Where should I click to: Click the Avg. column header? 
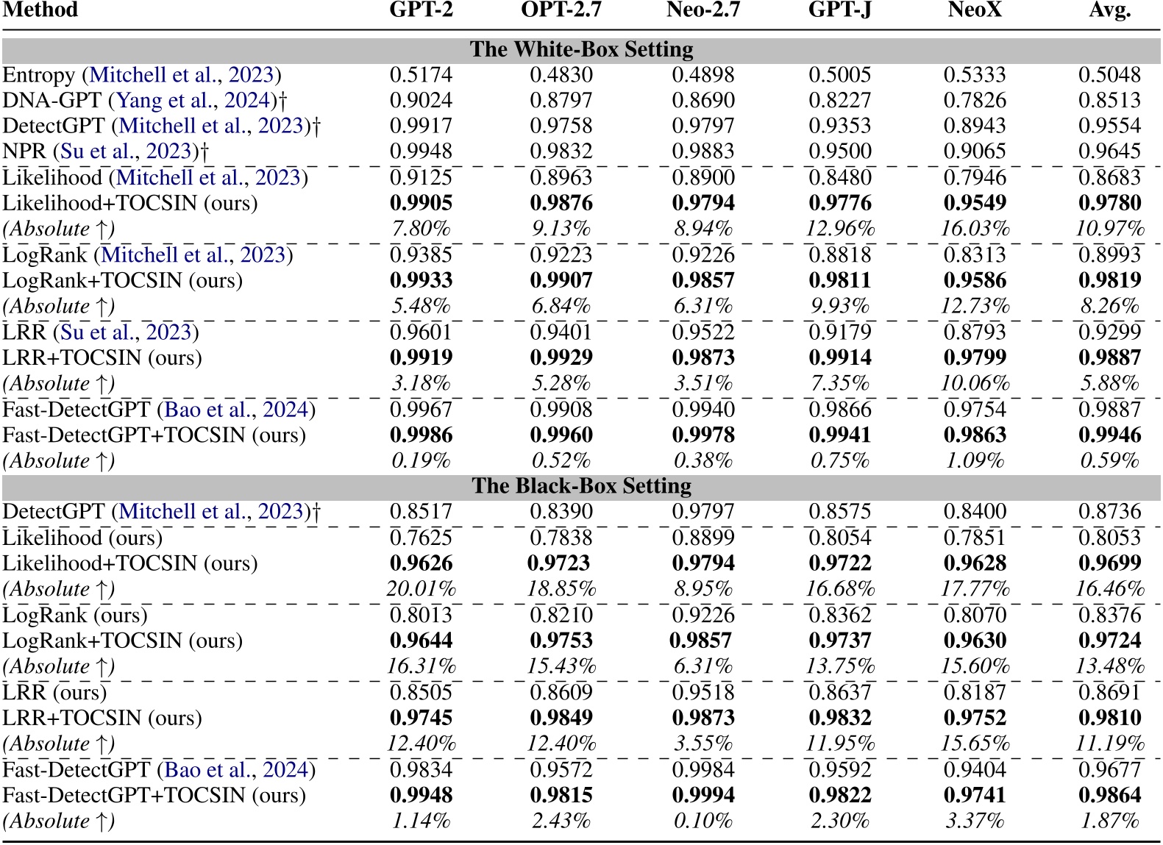[x=1109, y=10]
